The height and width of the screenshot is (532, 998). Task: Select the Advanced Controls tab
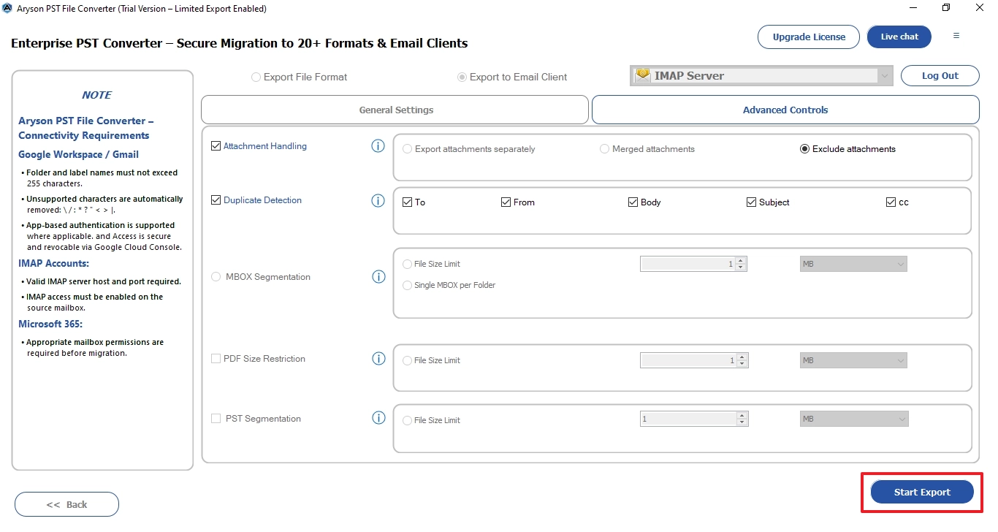tap(785, 110)
